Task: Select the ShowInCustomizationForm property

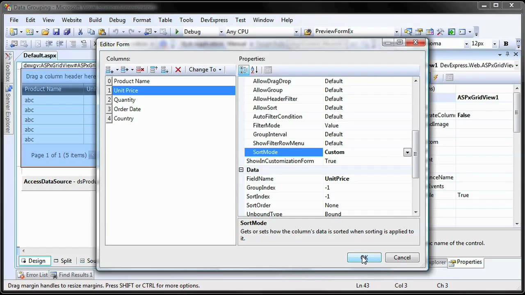Action: tap(328, 161)
